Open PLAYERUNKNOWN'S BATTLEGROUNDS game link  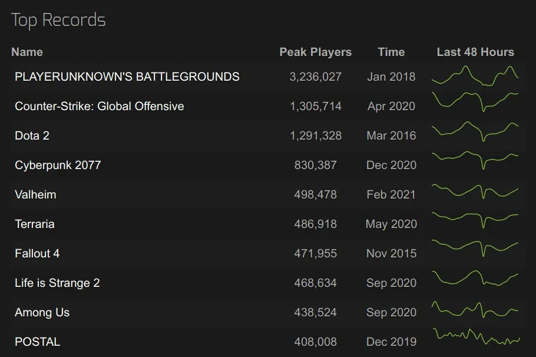(x=127, y=77)
